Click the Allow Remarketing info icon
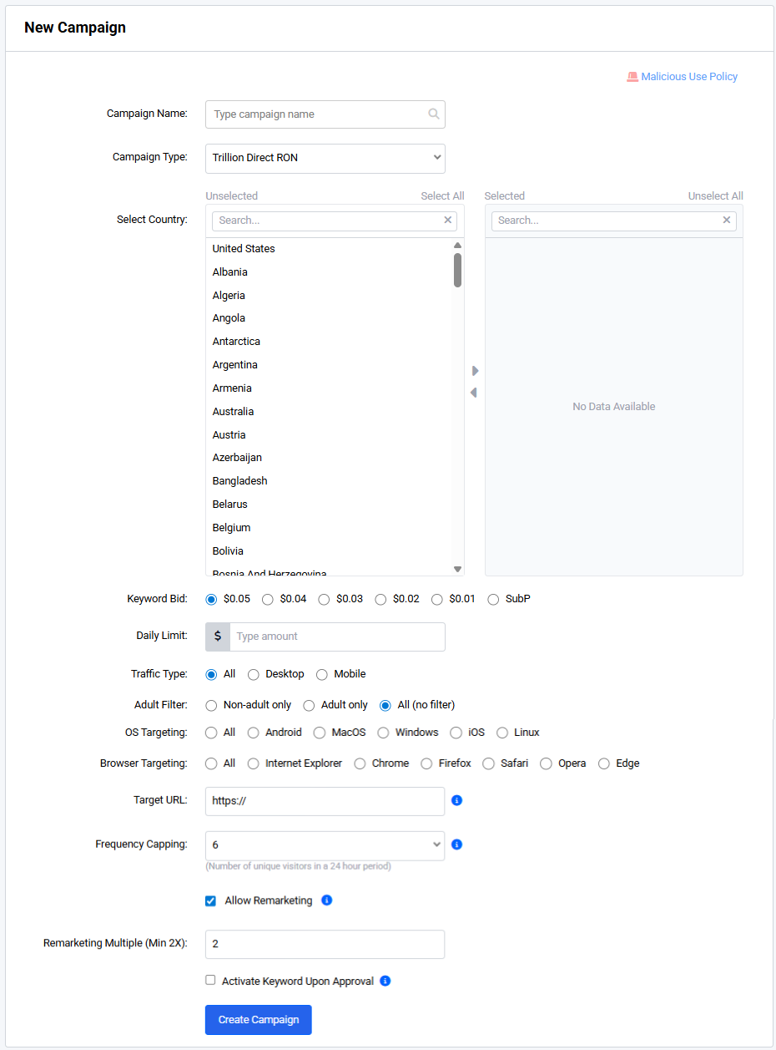This screenshot has height=1050, width=776. click(x=327, y=900)
